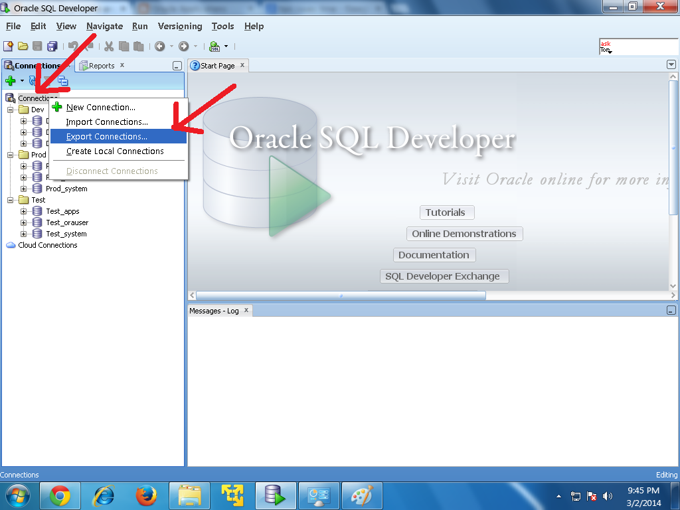The width and height of the screenshot is (680, 510).
Task: Open the File menu
Action: [13, 27]
